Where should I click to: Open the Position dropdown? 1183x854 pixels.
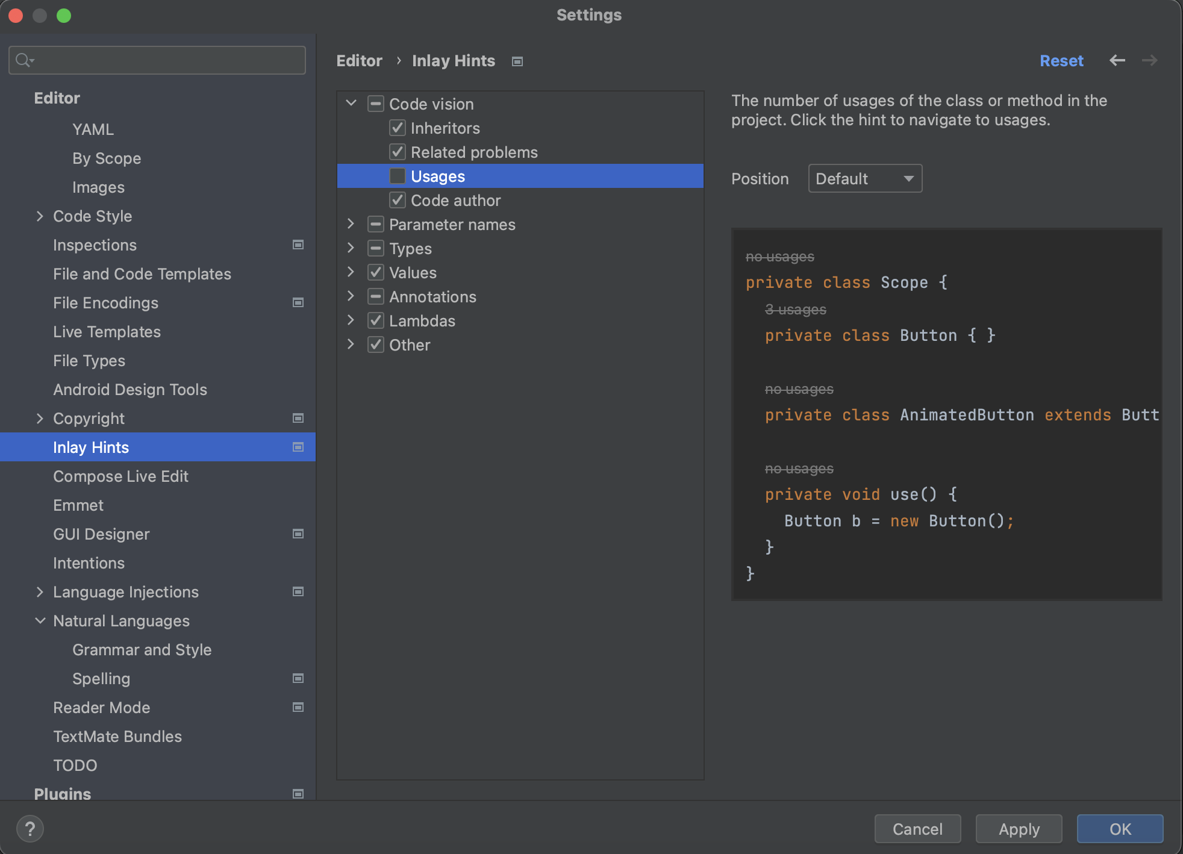(864, 178)
